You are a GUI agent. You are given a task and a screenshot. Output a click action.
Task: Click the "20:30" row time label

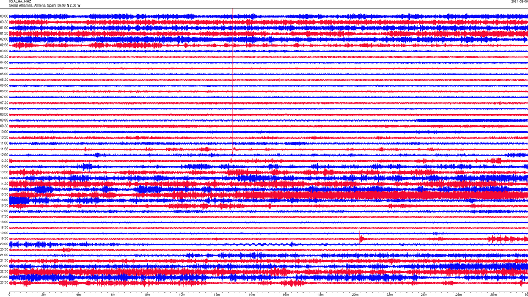pyautogui.click(x=4, y=250)
